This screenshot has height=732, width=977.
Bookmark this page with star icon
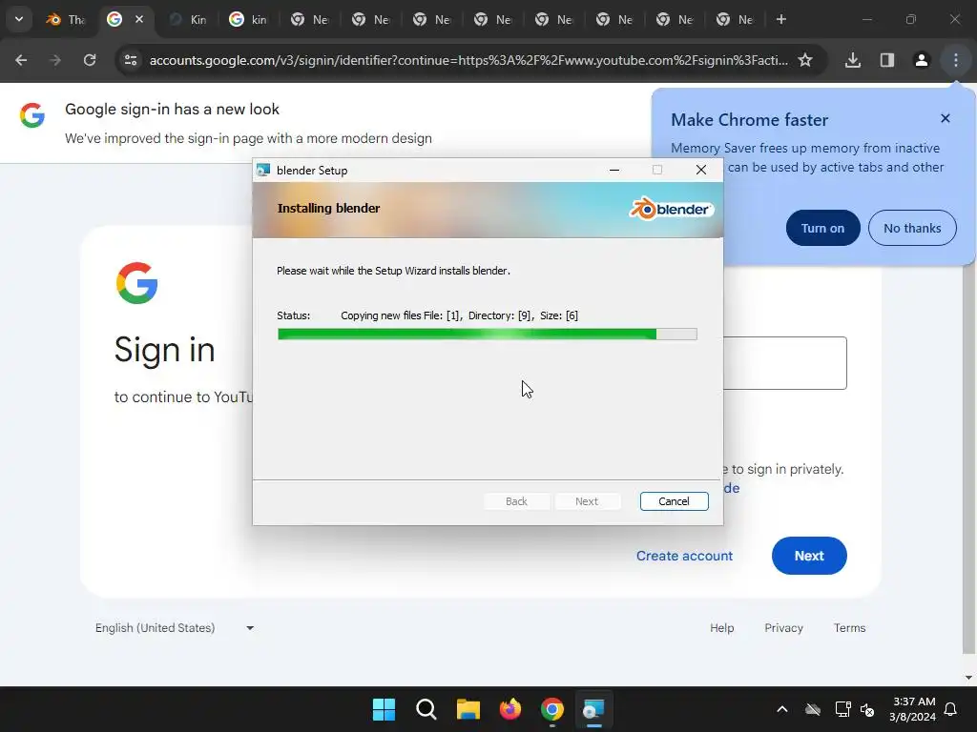pos(805,60)
